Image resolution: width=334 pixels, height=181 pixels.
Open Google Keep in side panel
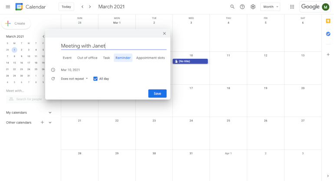pos(328,21)
